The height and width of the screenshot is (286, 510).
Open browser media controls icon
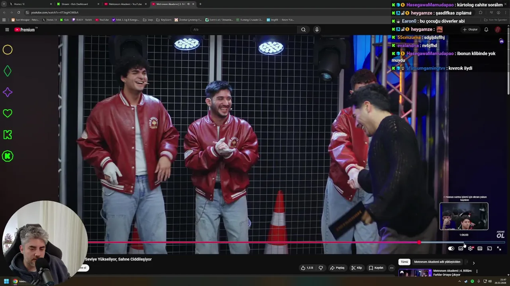[491, 12]
